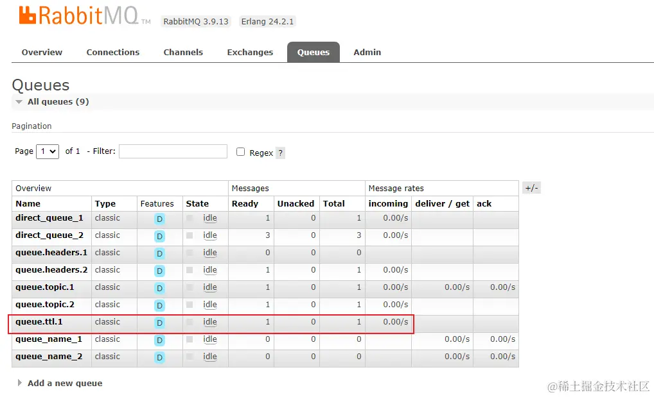Sort by the ack column header
This screenshot has width=654, height=397.
[x=484, y=204]
